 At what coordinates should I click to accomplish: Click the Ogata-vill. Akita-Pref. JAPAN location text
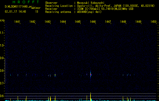point(116,6)
